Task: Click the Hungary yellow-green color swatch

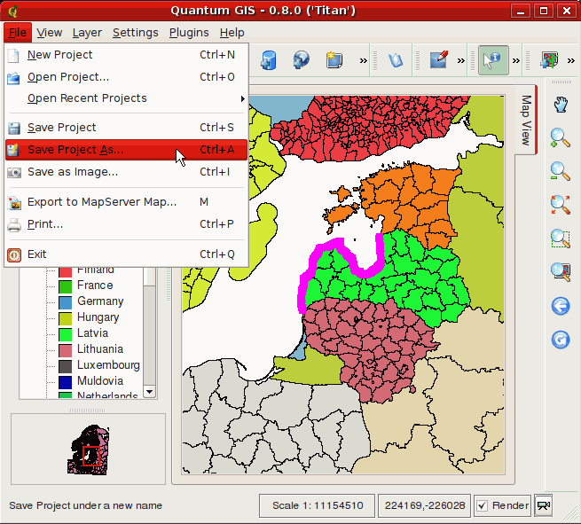Action: pyautogui.click(x=66, y=318)
